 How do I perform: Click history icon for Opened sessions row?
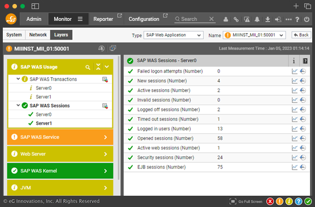coord(303,138)
